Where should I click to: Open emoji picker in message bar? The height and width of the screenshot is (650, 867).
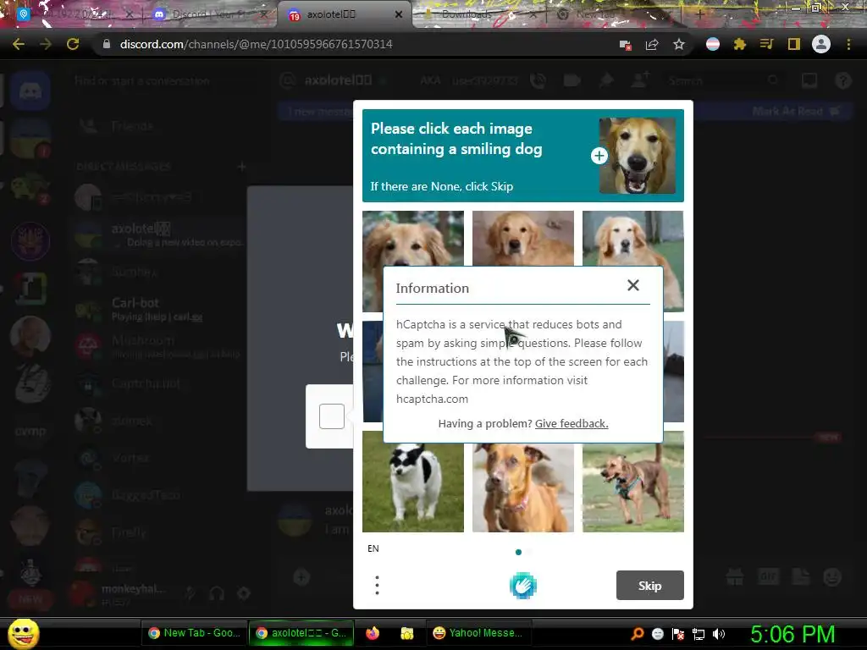click(x=832, y=577)
